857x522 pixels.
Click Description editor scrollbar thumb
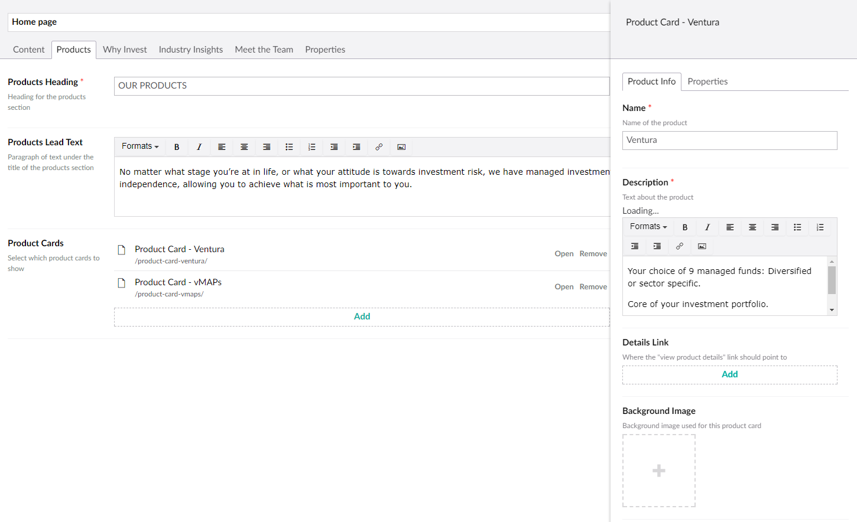(832, 280)
